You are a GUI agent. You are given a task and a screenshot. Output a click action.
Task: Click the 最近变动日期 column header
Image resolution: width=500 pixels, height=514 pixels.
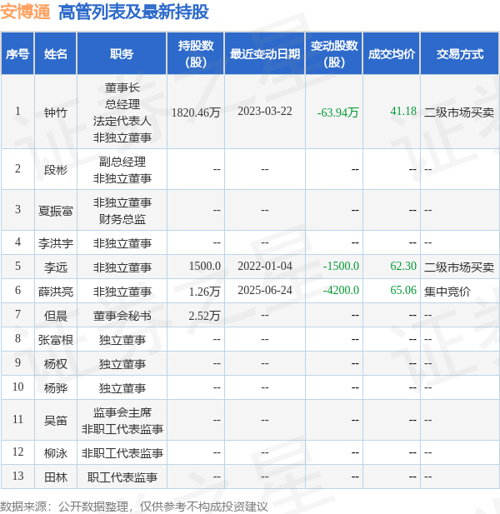[x=265, y=54]
